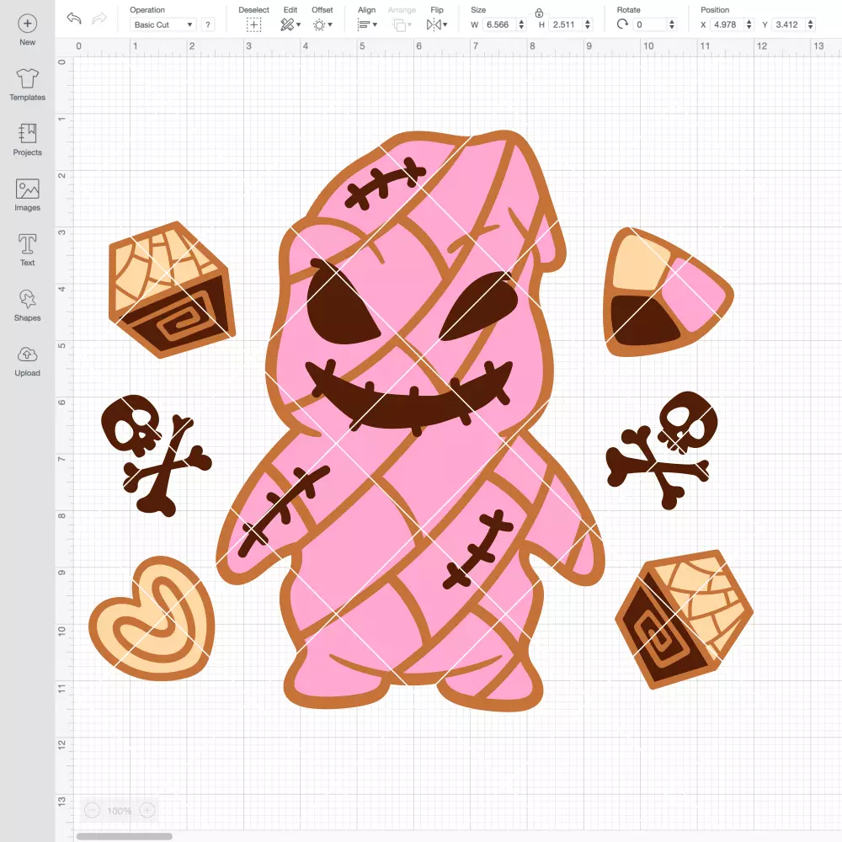
Task: Click the horizontal canvas scrollbar
Action: pos(124,836)
